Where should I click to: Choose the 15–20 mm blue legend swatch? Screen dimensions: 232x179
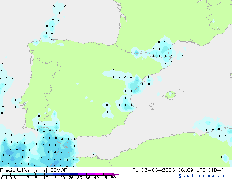pos(57,174)
